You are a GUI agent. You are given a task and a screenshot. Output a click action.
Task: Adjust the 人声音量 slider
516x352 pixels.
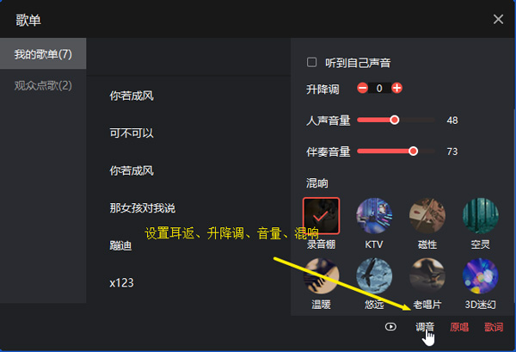point(396,120)
